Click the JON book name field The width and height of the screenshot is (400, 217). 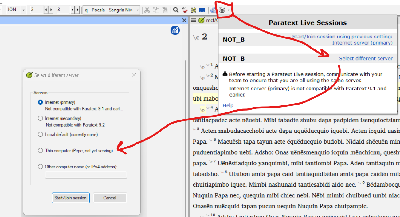point(13,10)
